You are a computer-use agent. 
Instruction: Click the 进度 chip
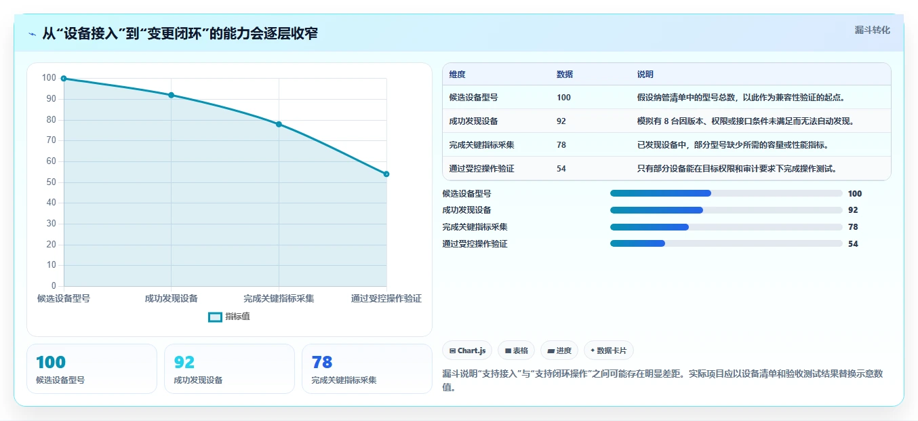[559, 350]
